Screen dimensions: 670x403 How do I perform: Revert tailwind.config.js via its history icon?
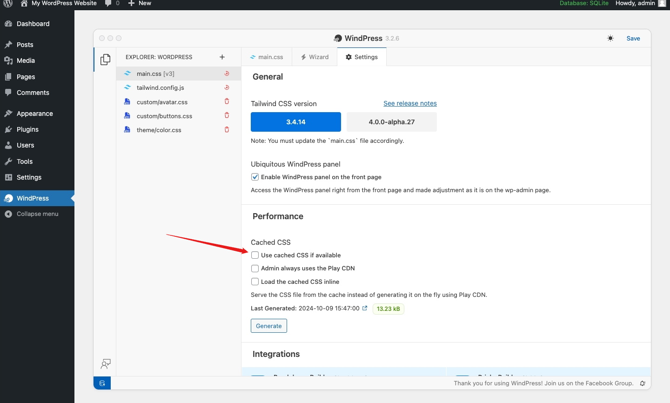pyautogui.click(x=227, y=87)
